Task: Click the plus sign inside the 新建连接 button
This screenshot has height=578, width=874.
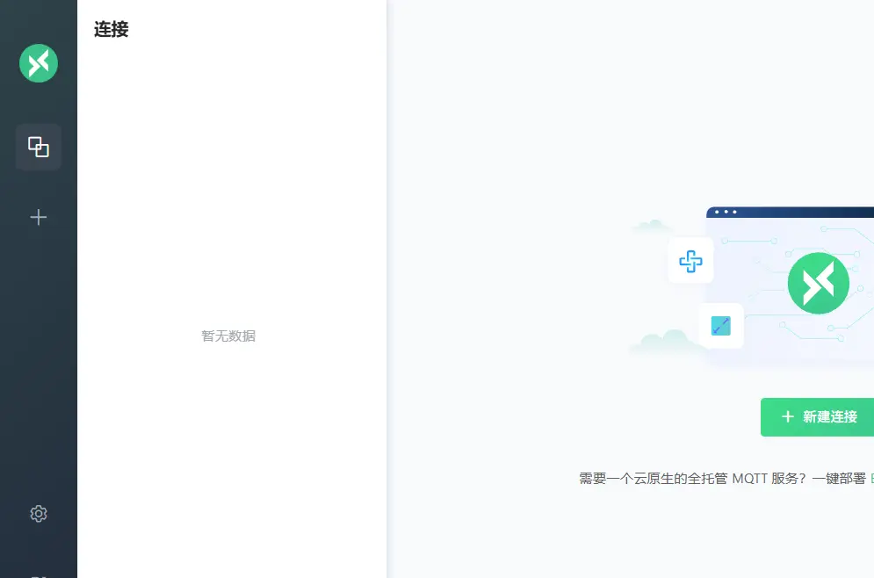Action: [788, 417]
